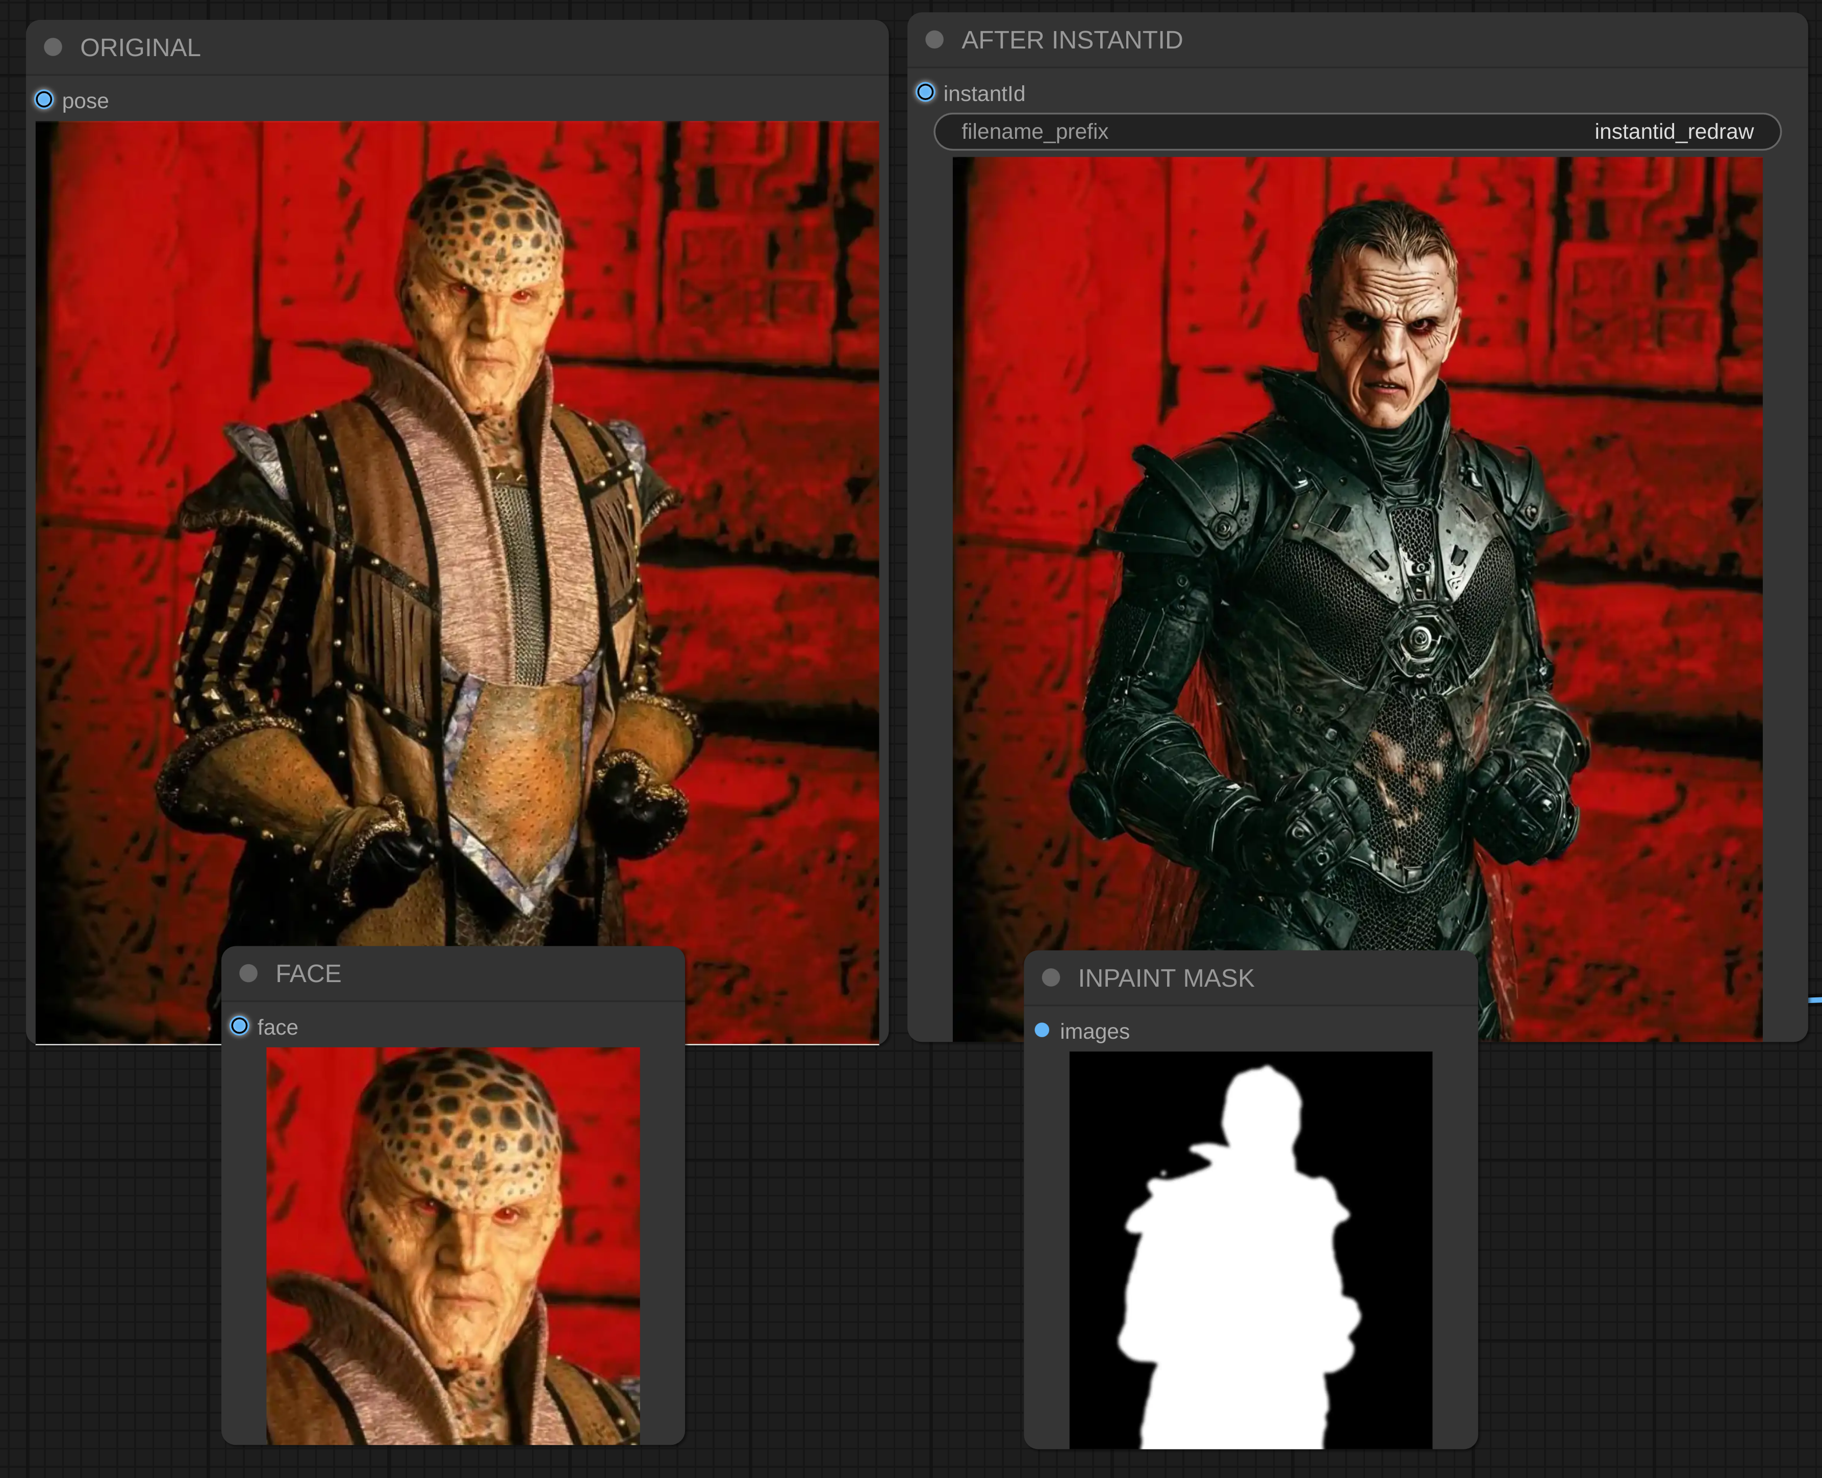The width and height of the screenshot is (1822, 1478).
Task: Click the pose input port circle
Action: (44, 101)
